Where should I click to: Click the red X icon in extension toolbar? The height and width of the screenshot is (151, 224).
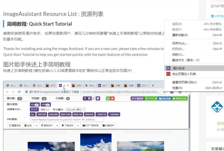(x=112, y=98)
